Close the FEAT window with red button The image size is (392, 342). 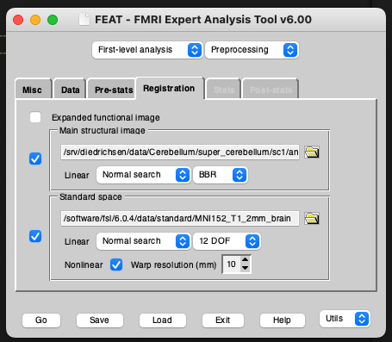click(x=18, y=20)
